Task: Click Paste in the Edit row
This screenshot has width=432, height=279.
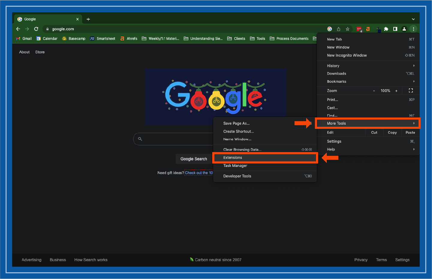Action: pos(410,132)
